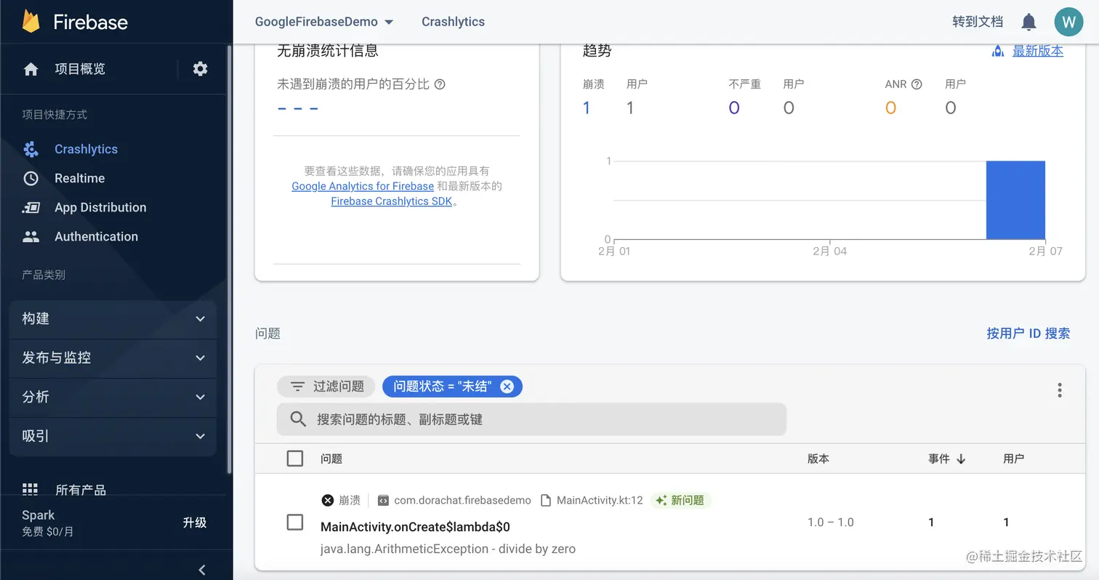The width and height of the screenshot is (1099, 580).
Task: Click help icon next to ANR
Action: point(917,84)
